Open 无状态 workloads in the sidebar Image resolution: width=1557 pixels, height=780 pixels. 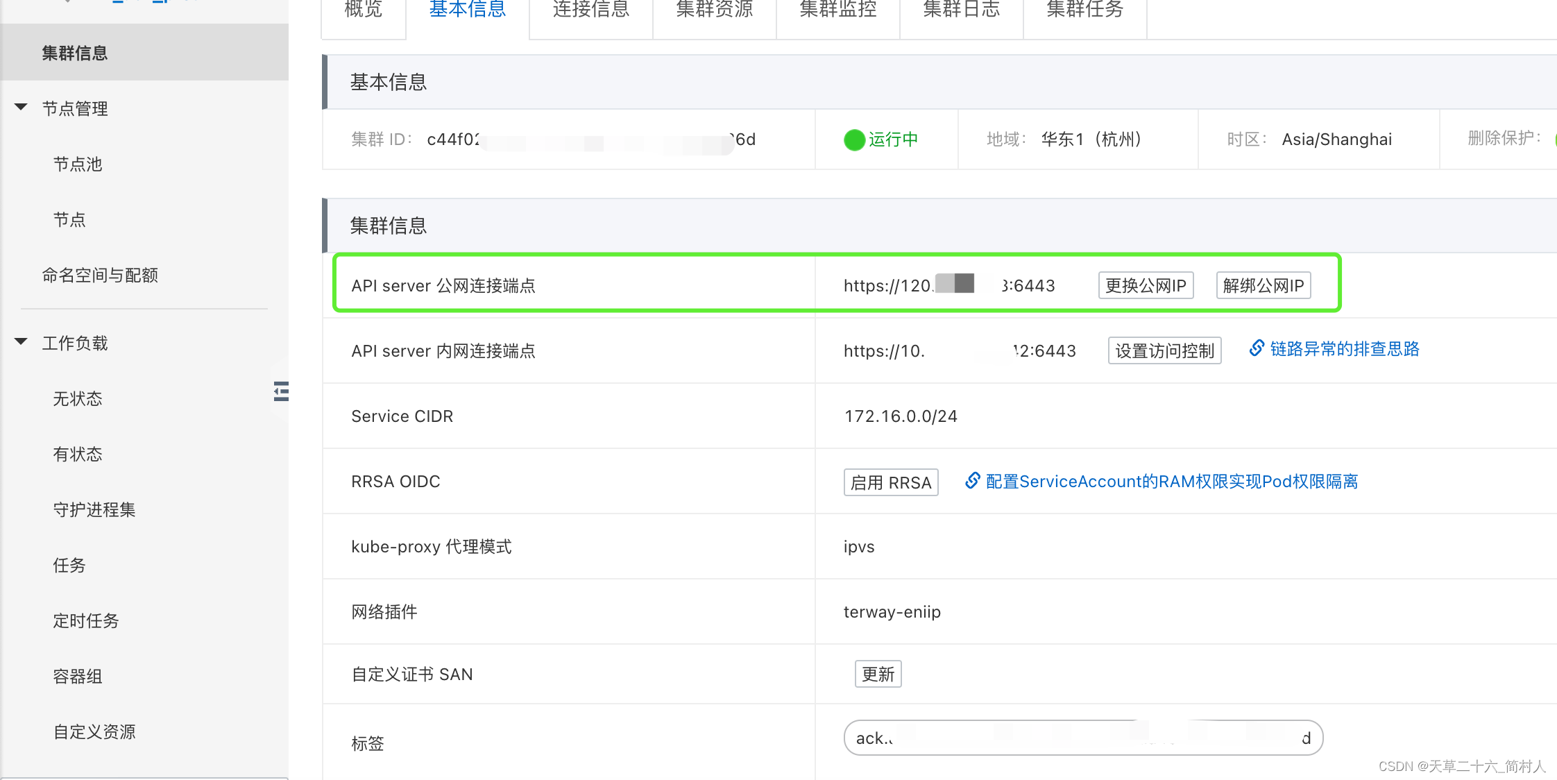point(78,399)
